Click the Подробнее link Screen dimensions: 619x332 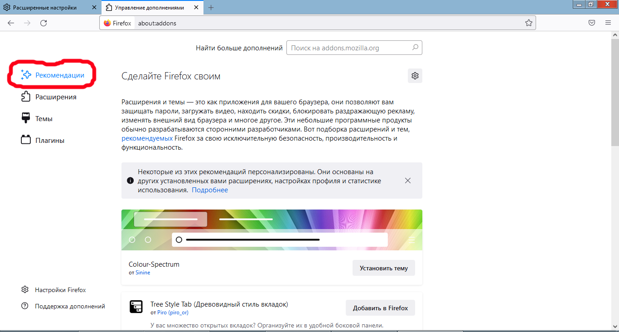[210, 190]
